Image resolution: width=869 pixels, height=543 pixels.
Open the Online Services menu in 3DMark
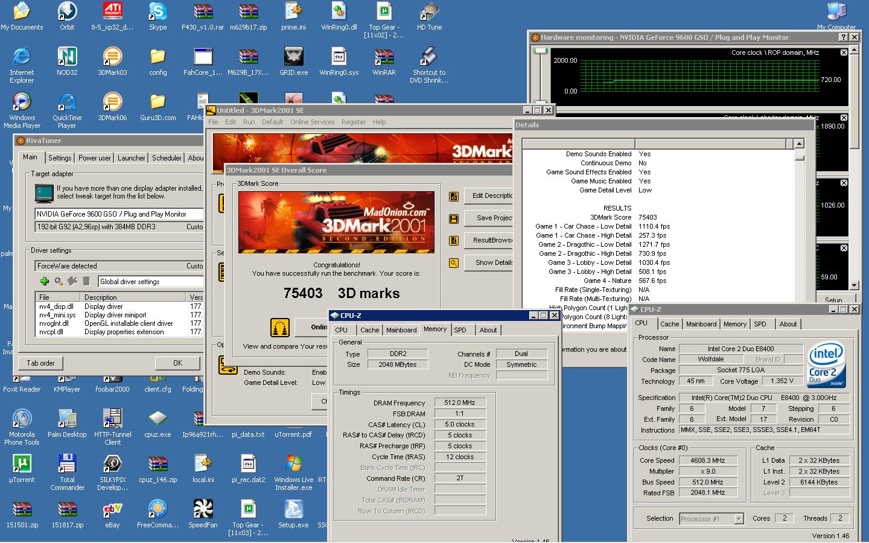click(x=312, y=122)
